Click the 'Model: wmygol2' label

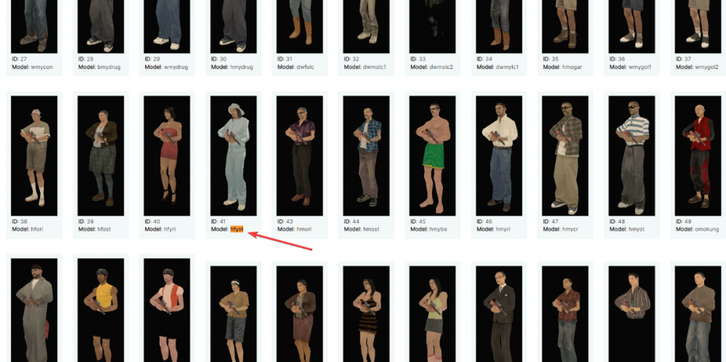coord(697,67)
